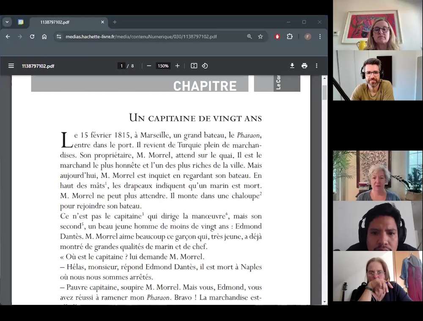Image resolution: width=423 pixels, height=321 pixels.
Task: Click the 150% zoom level field
Action: click(163, 66)
